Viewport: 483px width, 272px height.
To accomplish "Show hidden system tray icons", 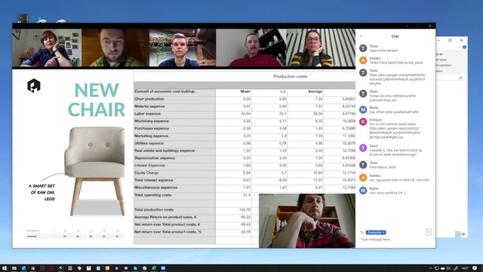I will [x=431, y=268].
